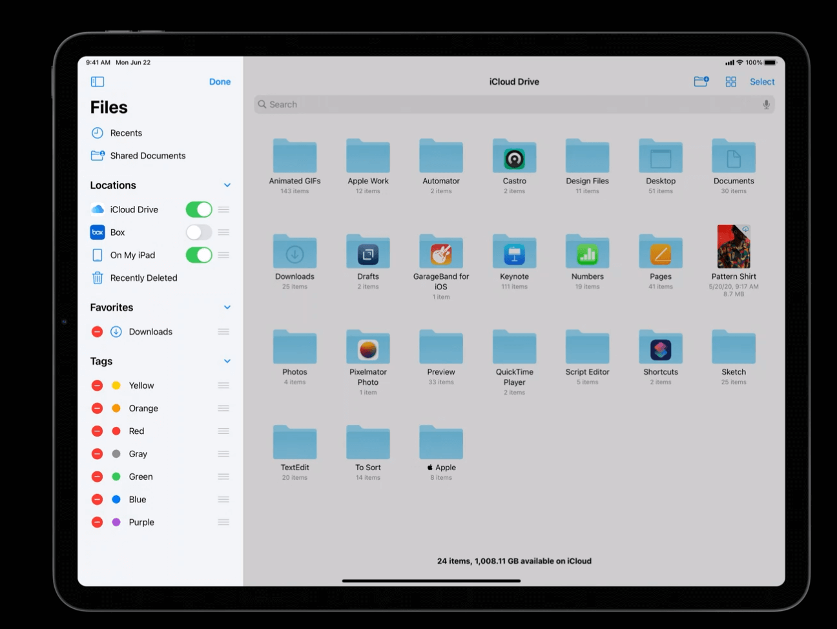This screenshot has height=629, width=837.
Task: Open the Pages folder
Action: click(x=661, y=251)
